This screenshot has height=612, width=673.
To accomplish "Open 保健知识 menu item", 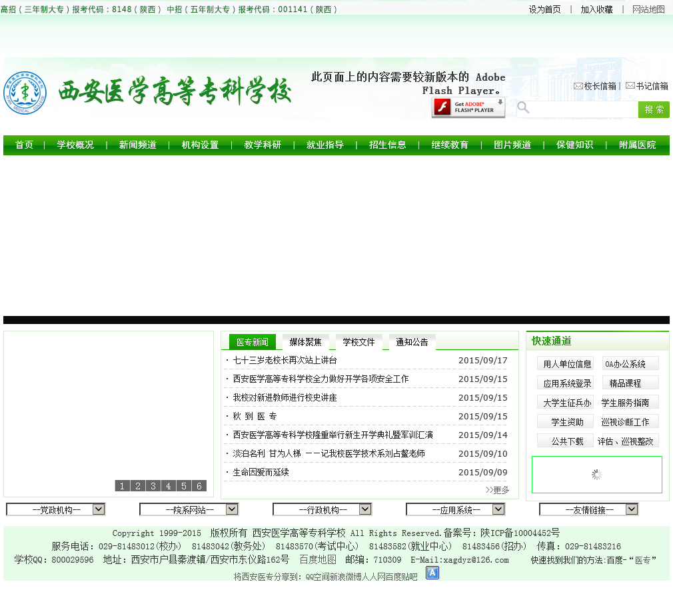I will pos(574,145).
